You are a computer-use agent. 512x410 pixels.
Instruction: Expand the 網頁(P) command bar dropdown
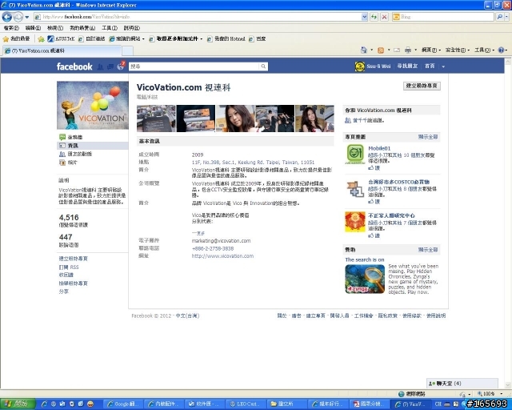click(x=431, y=50)
